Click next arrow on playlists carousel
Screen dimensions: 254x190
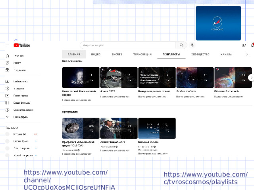point(251,78)
